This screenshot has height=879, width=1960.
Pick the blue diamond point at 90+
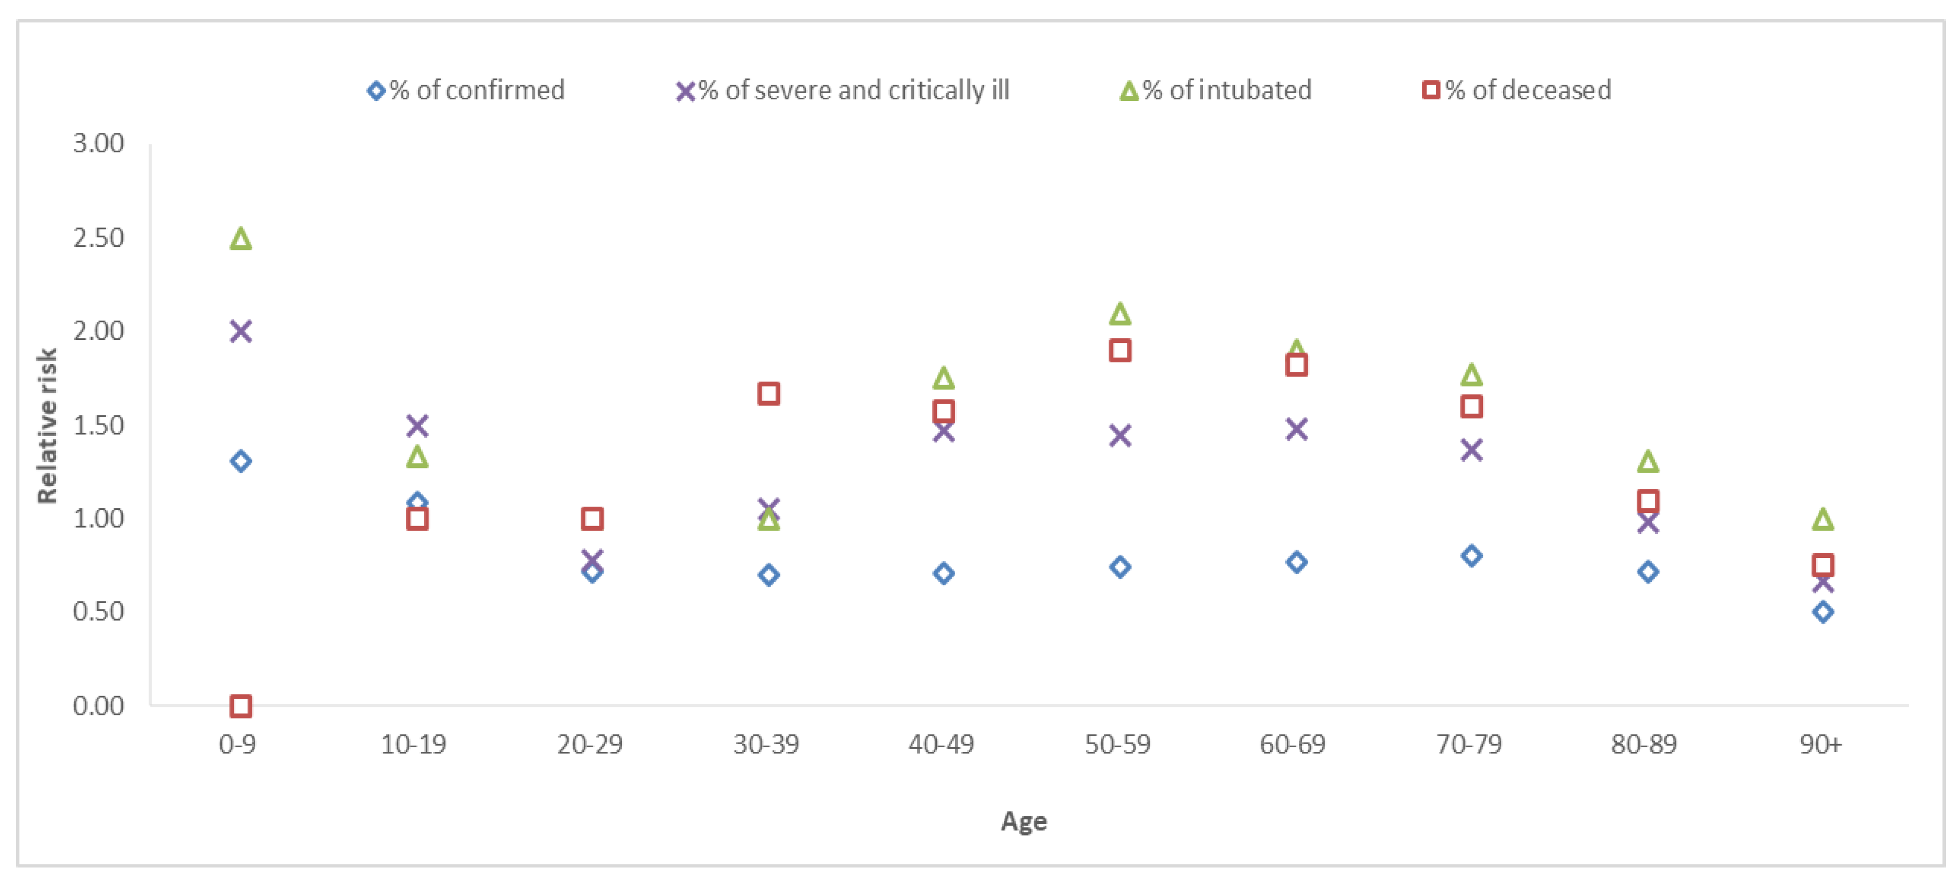tap(1822, 611)
